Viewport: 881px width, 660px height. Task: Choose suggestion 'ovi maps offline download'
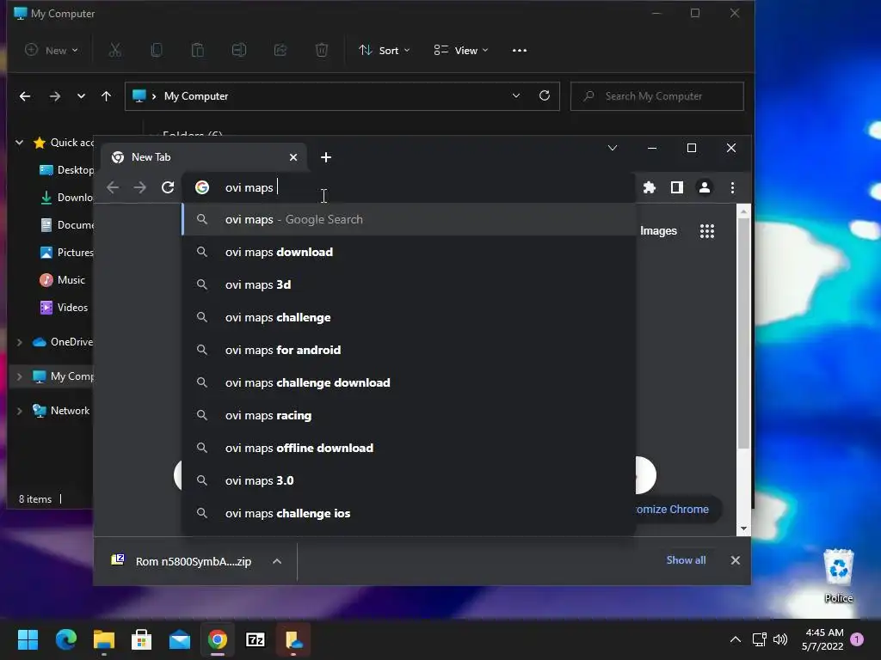coord(409,448)
